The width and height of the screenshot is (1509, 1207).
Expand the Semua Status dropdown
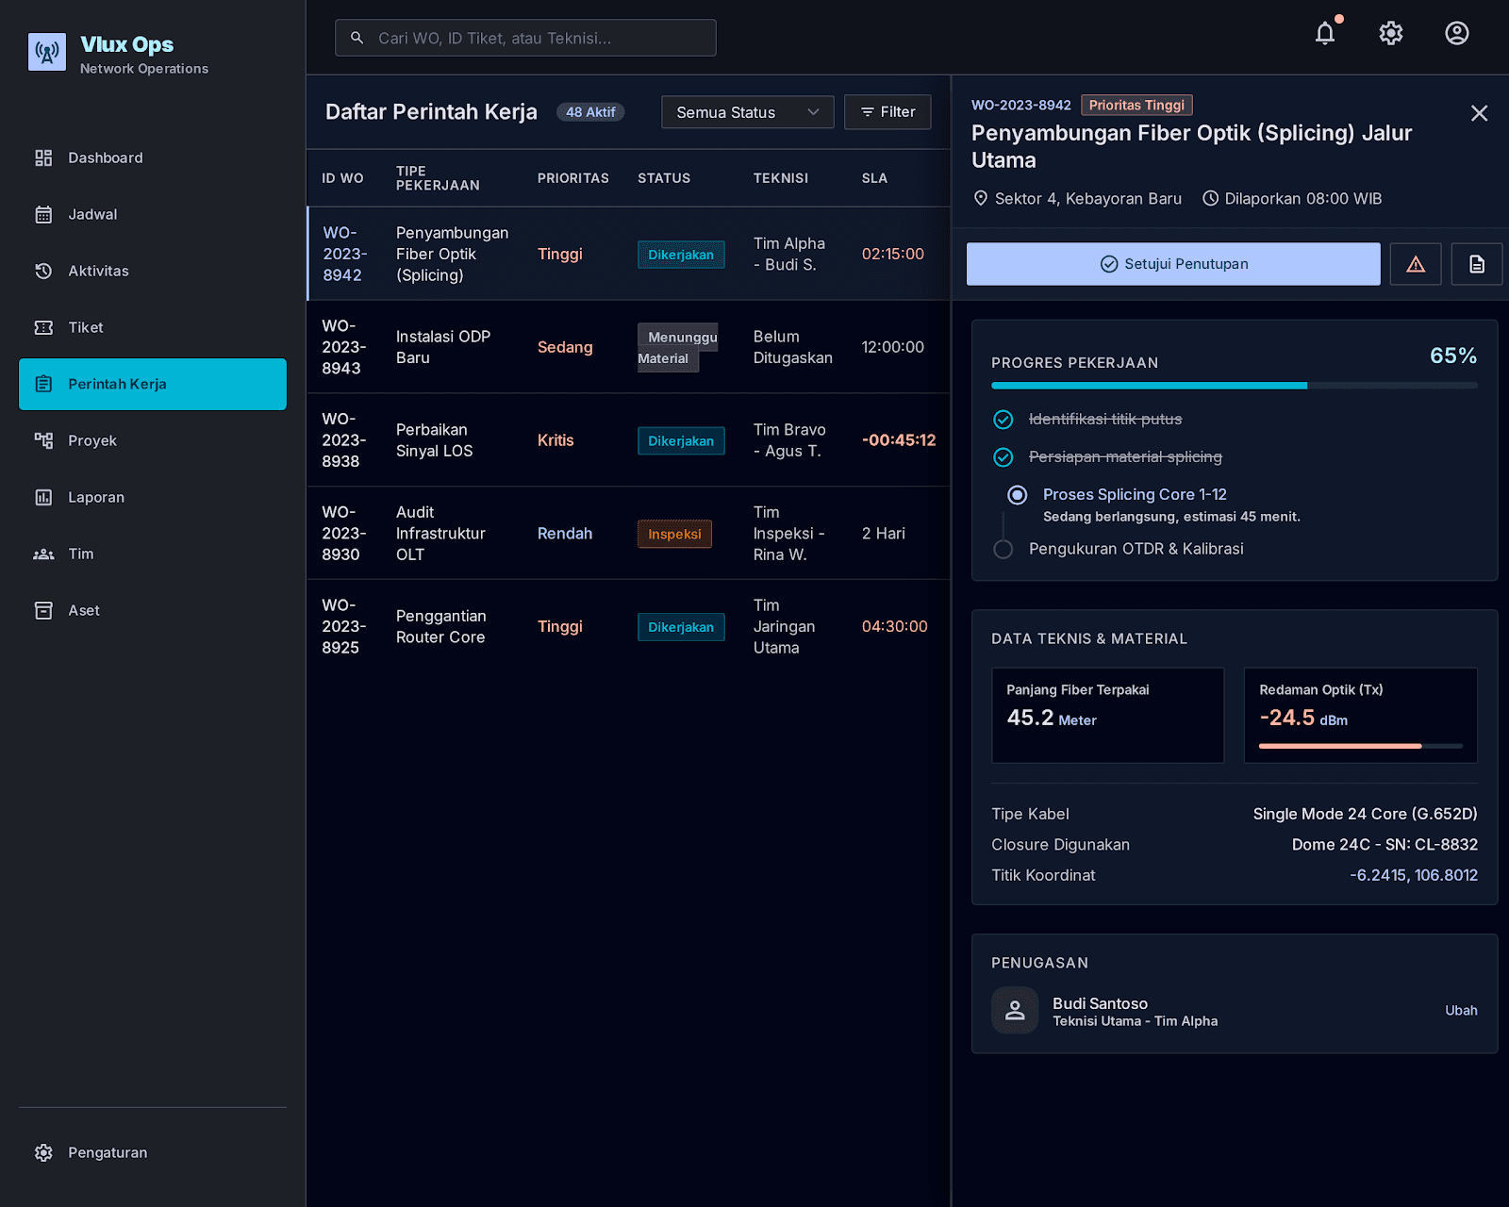tap(747, 112)
